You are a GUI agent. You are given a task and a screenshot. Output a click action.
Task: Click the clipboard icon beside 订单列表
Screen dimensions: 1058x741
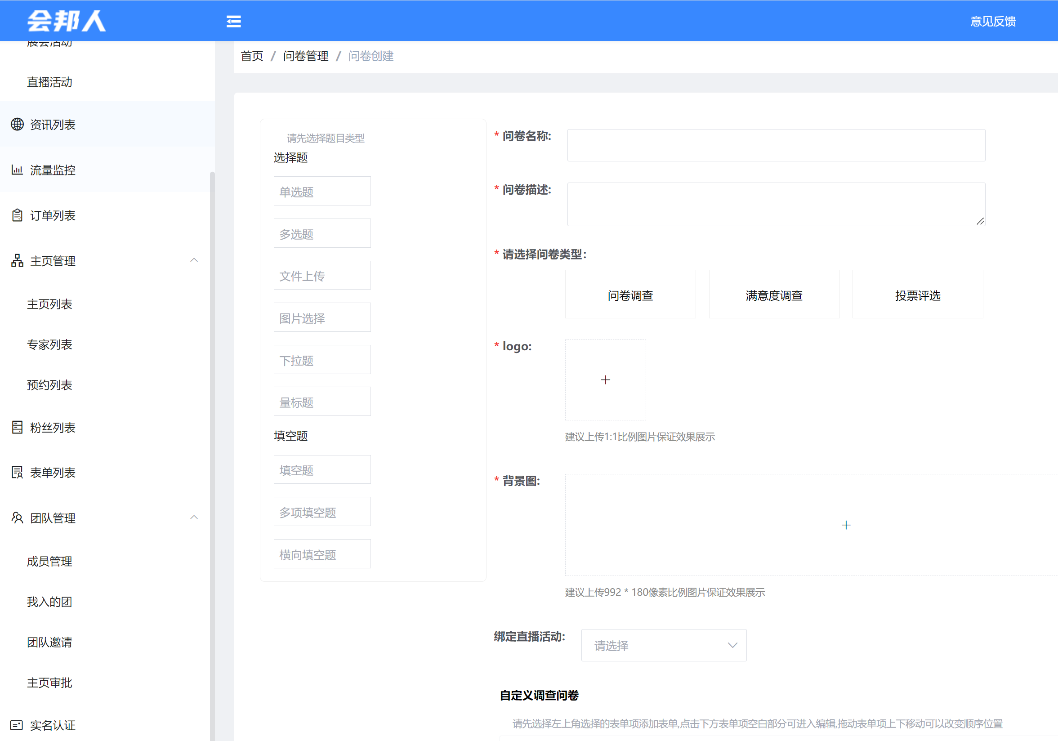[18, 215]
